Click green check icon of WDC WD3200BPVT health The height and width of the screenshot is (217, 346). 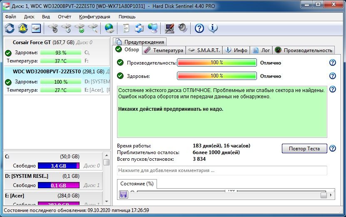(x=8, y=82)
